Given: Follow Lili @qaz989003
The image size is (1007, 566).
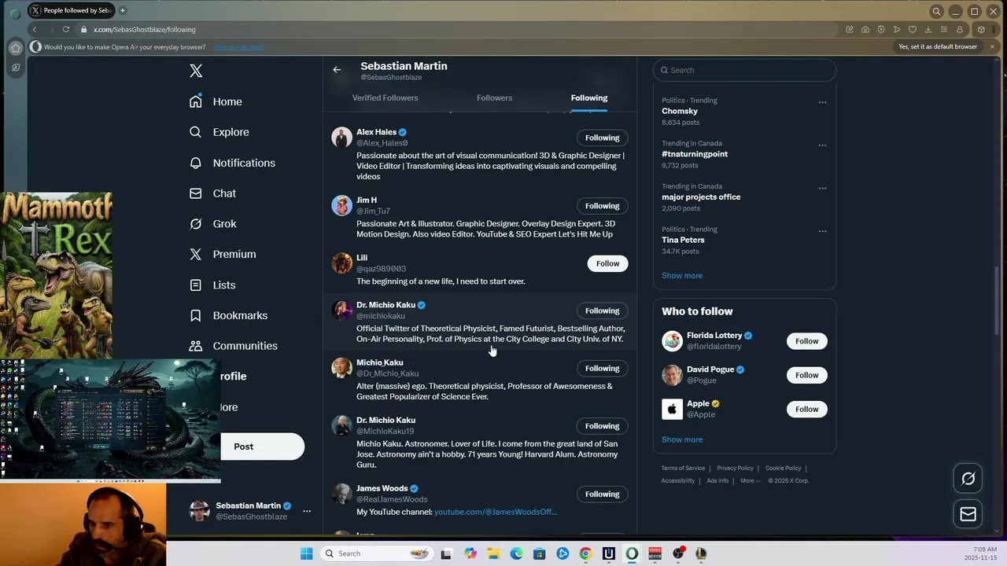Looking at the screenshot, I should pos(607,263).
